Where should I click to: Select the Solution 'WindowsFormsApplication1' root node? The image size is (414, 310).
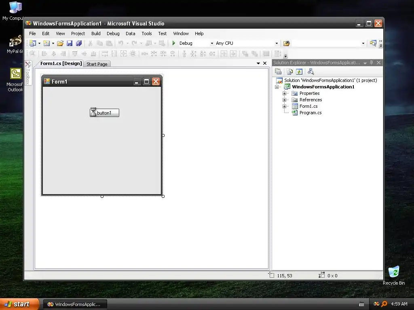(x=330, y=80)
